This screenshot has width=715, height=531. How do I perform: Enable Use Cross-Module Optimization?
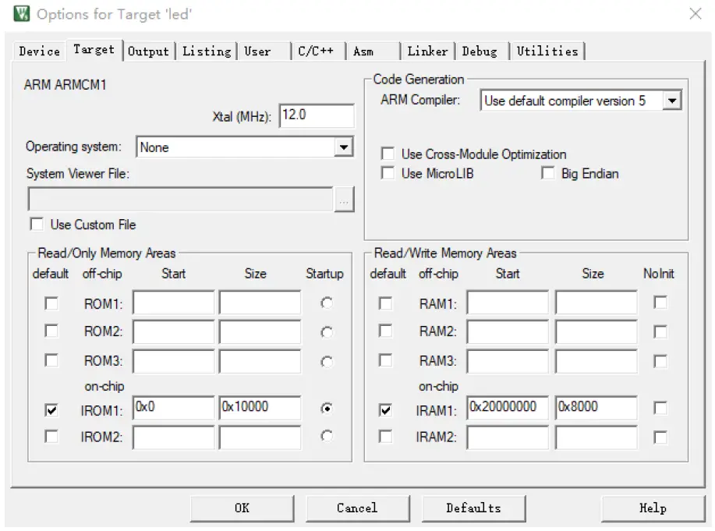(x=388, y=154)
